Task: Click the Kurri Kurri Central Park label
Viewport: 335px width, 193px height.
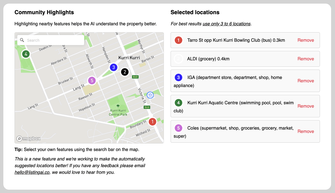Action: pyautogui.click(x=118, y=112)
